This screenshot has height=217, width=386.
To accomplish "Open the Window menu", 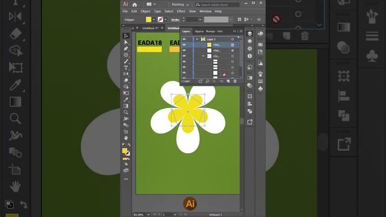I will pyautogui.click(x=206, y=11).
